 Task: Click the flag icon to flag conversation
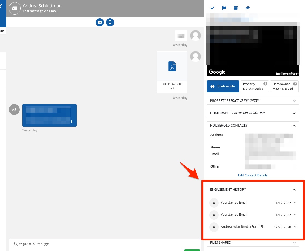[x=224, y=8]
